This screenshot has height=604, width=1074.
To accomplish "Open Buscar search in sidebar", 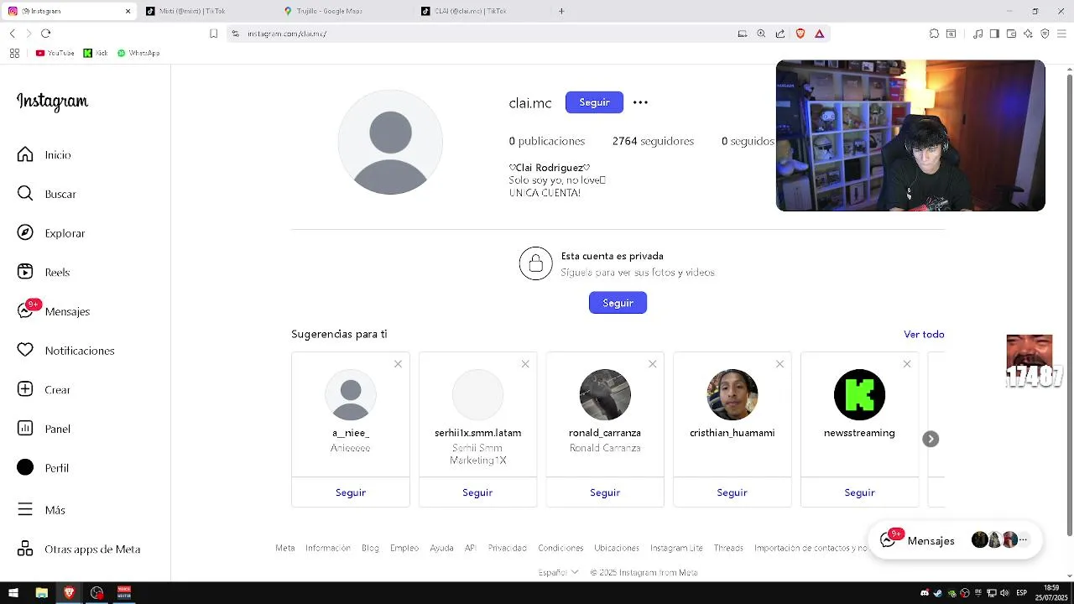I will [x=47, y=194].
